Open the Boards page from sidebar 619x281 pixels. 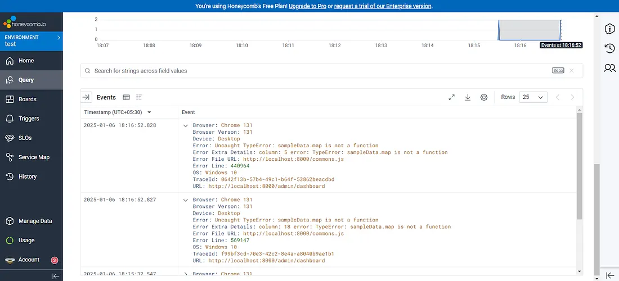click(27, 99)
